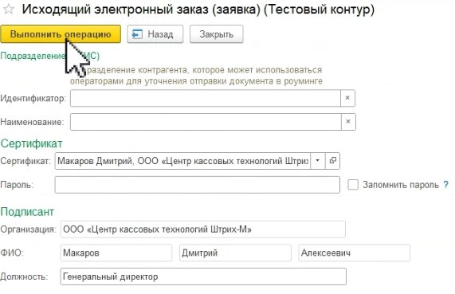Go back using the Назад button
455x294 pixels.
click(155, 34)
